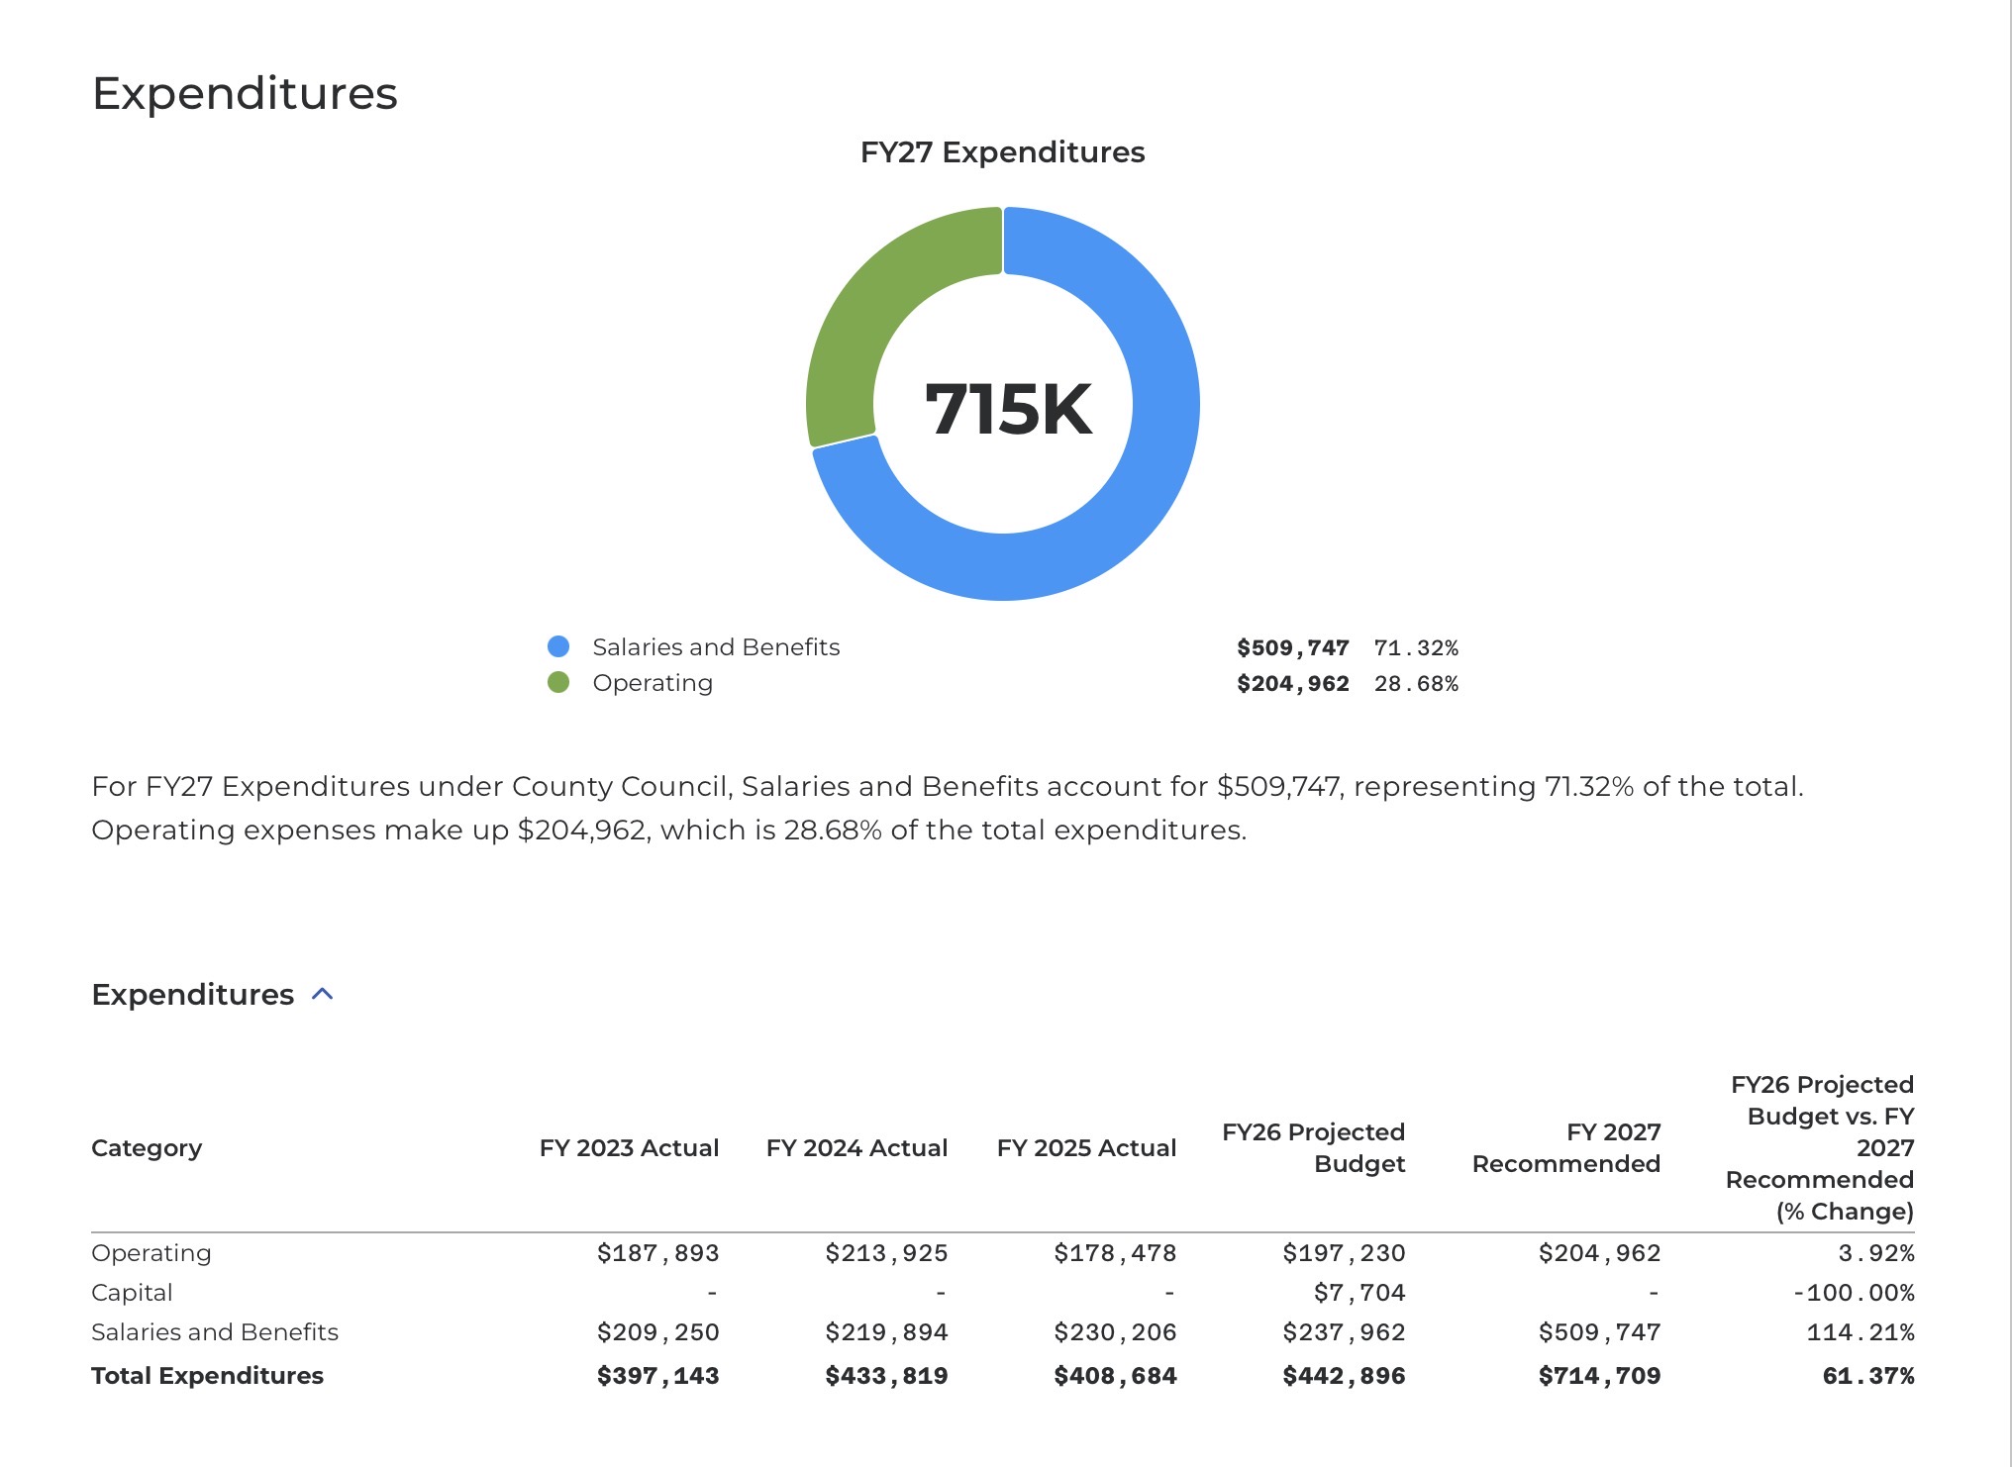Click the green Operating legend dot

pos(558,682)
